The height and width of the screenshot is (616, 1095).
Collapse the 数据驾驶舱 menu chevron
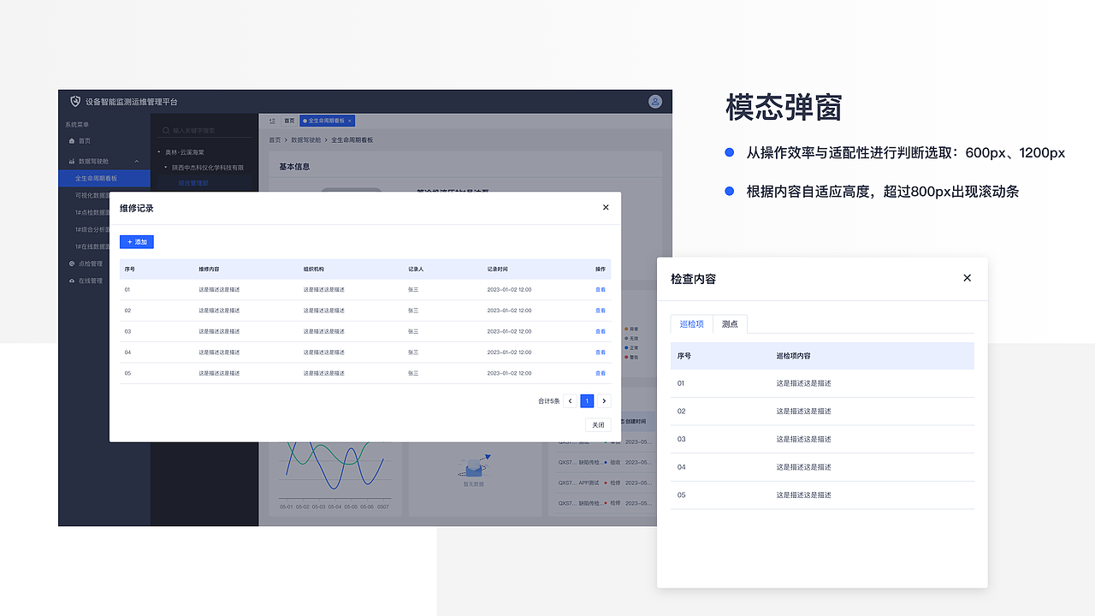136,162
